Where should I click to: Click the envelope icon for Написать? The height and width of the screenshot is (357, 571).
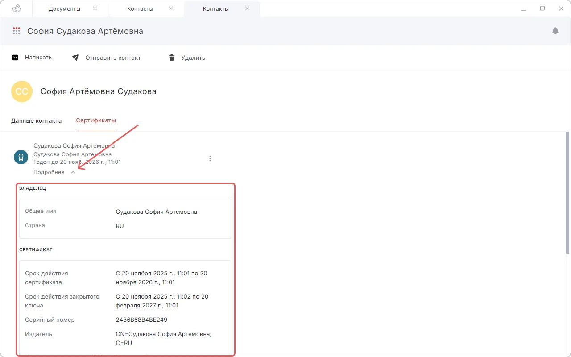pyautogui.click(x=15, y=58)
